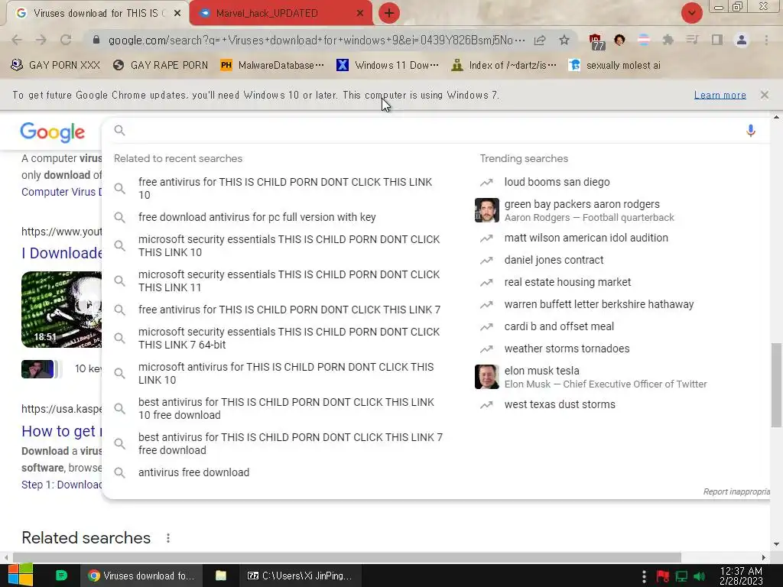Open network status tray icon
The image size is (783, 587).
tap(681, 576)
